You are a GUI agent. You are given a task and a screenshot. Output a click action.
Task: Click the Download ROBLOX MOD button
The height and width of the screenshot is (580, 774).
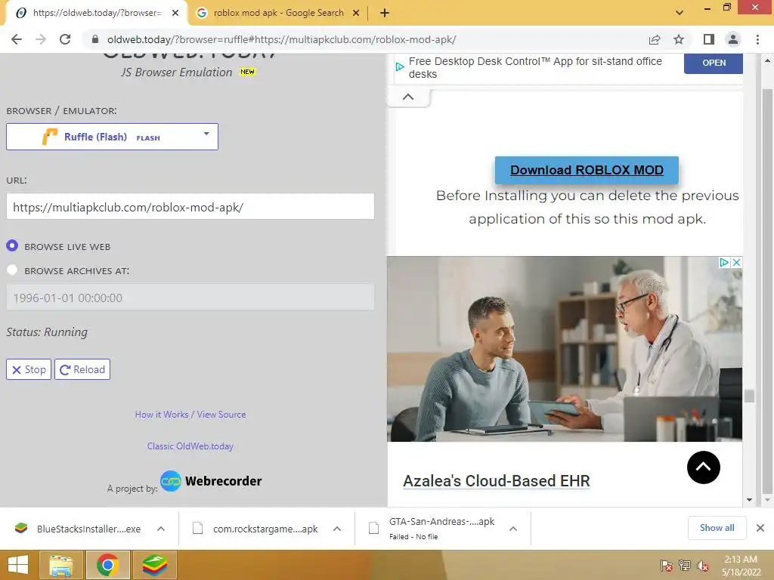[x=587, y=170]
